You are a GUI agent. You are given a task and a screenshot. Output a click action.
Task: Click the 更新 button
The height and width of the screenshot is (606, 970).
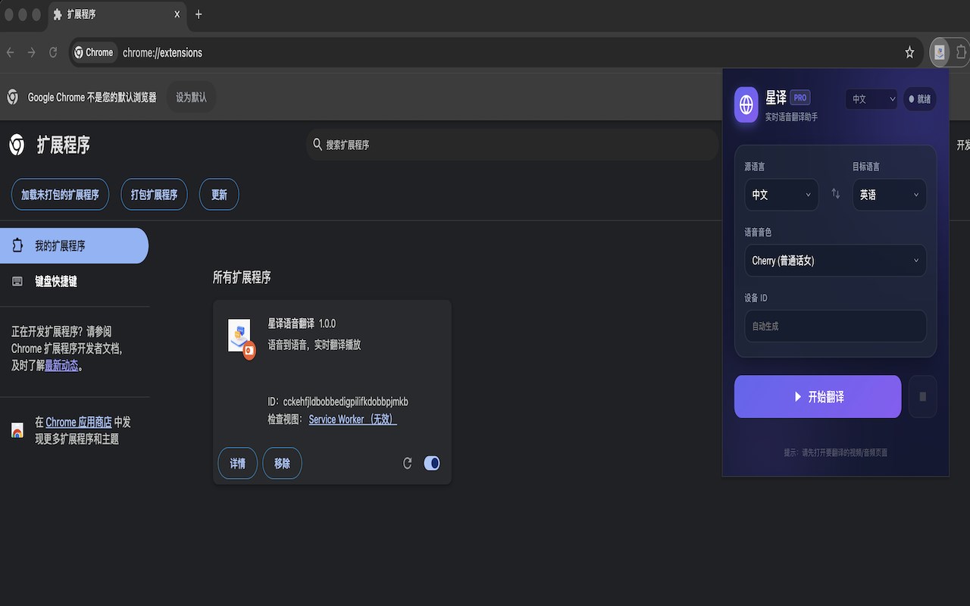[x=219, y=195]
